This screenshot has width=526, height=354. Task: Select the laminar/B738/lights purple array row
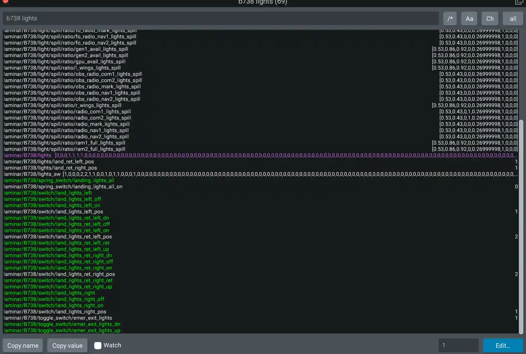260,155
